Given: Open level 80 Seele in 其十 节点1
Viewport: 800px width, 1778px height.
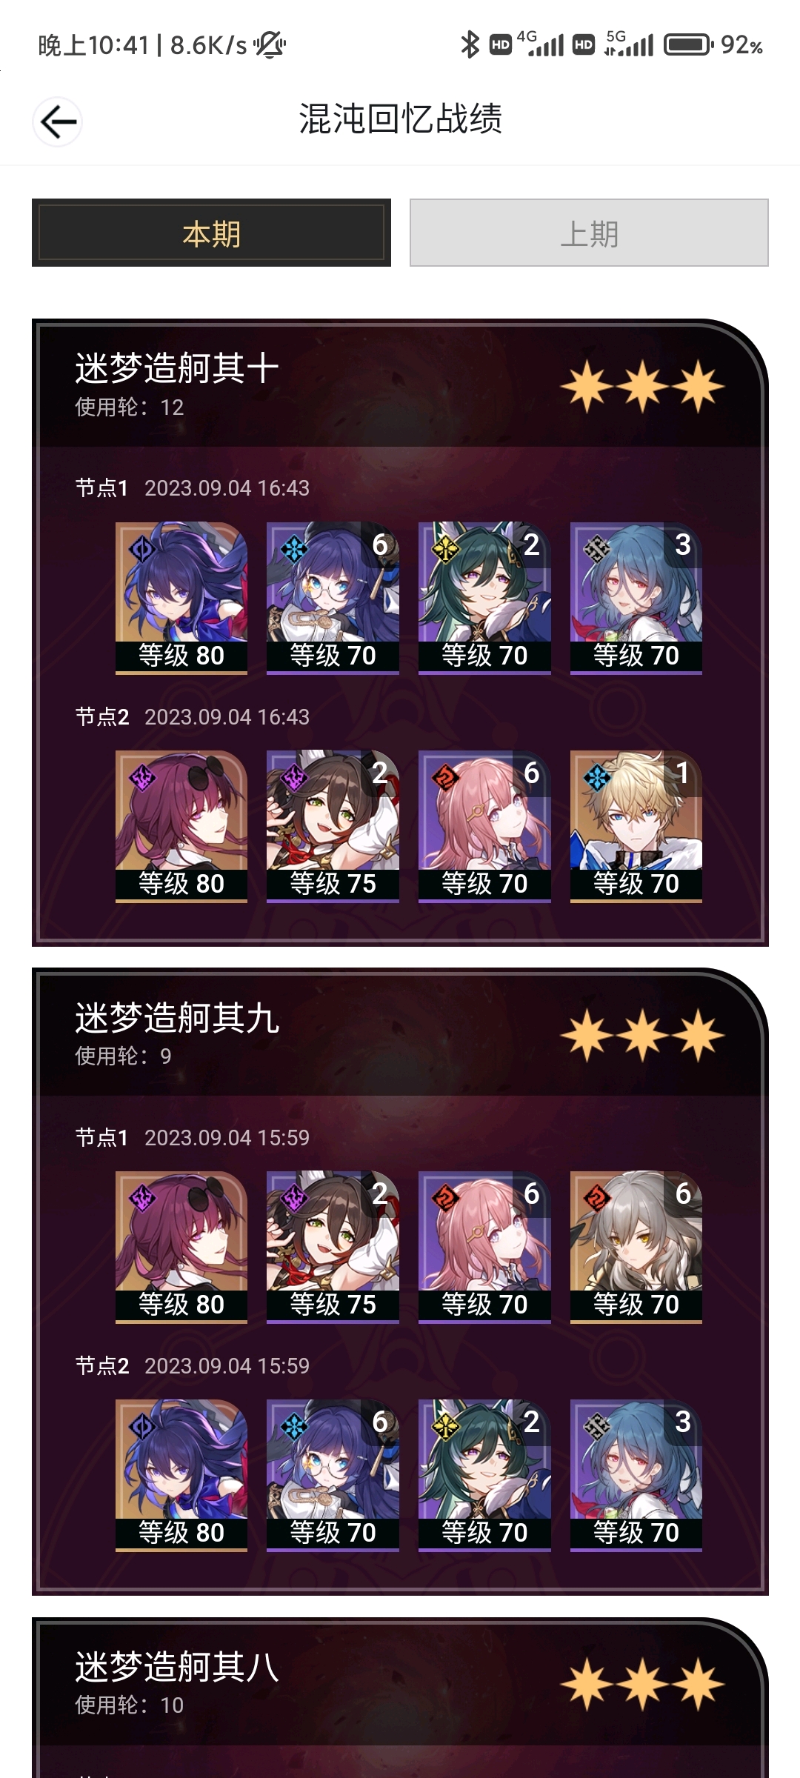Looking at the screenshot, I should click(x=181, y=598).
